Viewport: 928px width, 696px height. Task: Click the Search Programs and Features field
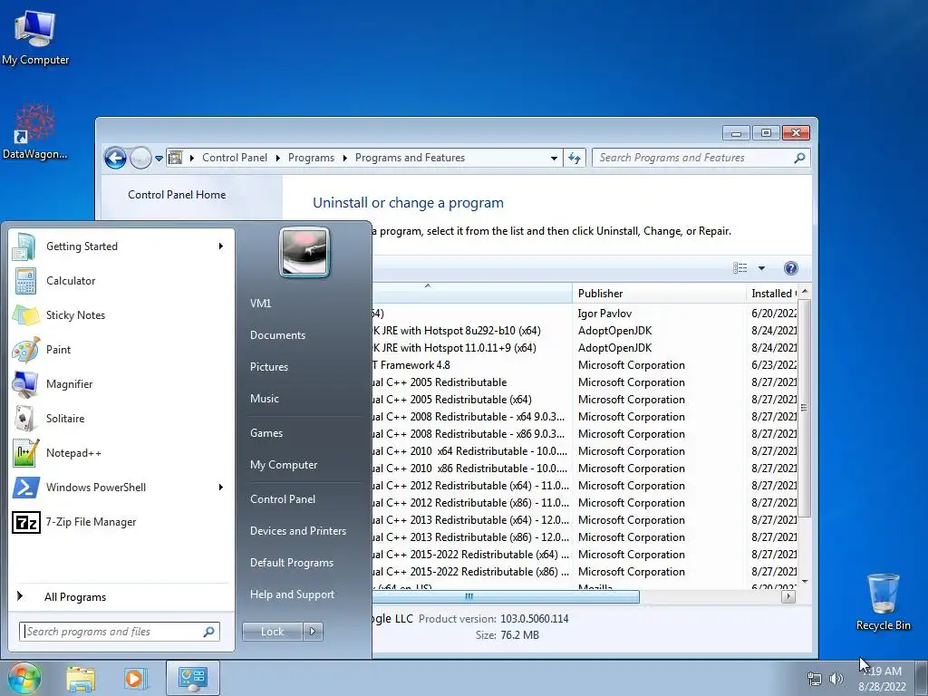point(701,158)
